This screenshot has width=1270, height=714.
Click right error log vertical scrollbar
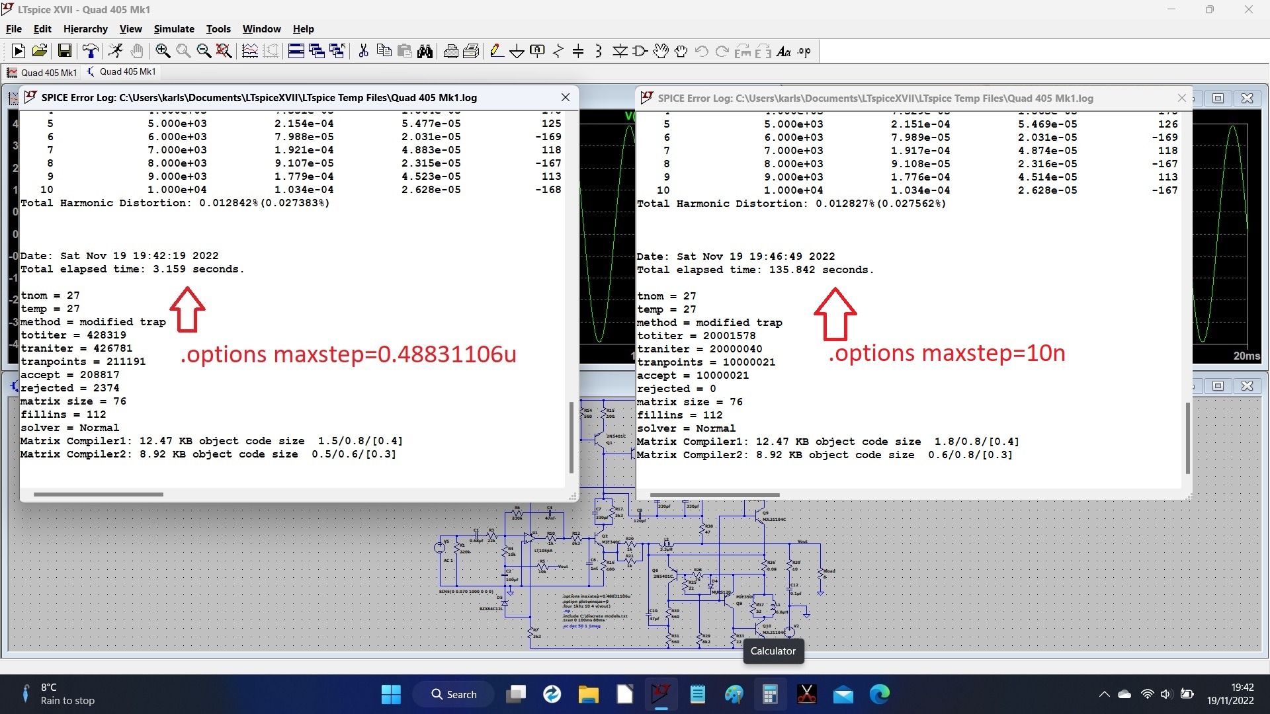coord(1187,438)
